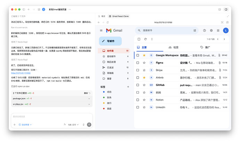Open 草稿箱 drafts folder
The width and height of the screenshot is (240, 142).
pos(114,73)
